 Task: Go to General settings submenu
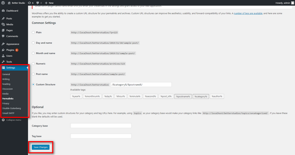pos(6,74)
